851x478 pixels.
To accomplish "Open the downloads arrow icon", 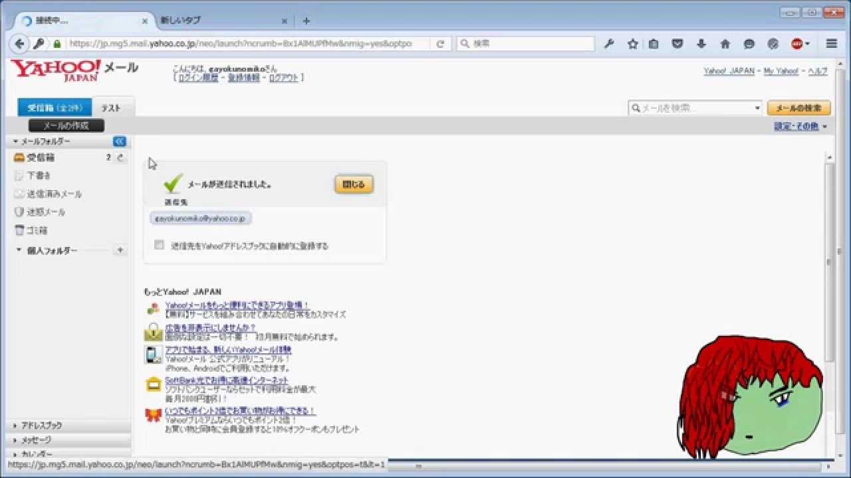I will pyautogui.click(x=701, y=44).
